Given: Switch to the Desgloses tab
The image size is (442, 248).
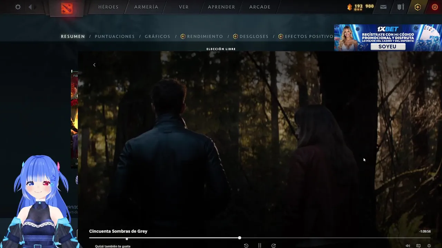Looking at the screenshot, I should tap(251, 37).
